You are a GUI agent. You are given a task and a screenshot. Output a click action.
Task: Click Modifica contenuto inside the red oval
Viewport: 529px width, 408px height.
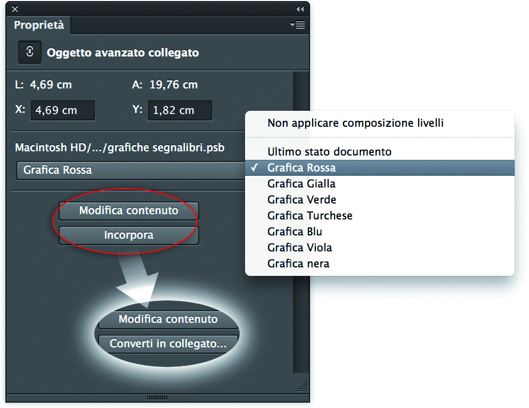click(128, 211)
